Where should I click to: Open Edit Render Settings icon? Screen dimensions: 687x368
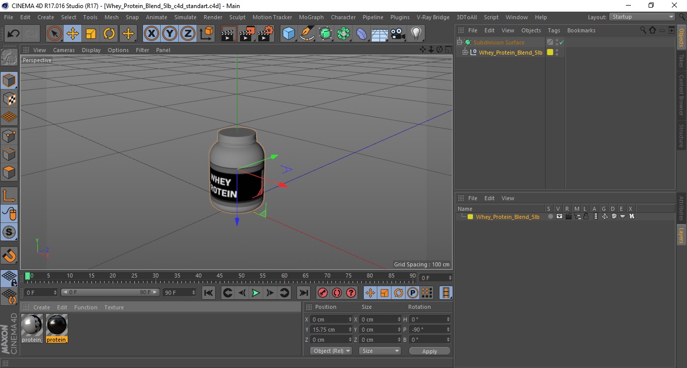[x=266, y=34]
